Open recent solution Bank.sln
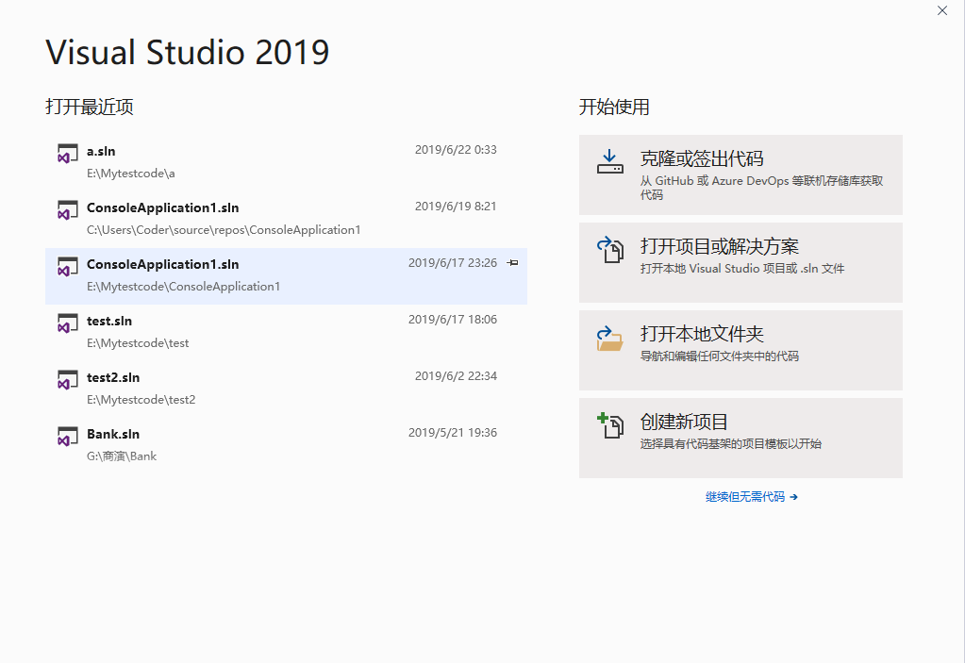The image size is (965, 663). pyautogui.click(x=286, y=446)
